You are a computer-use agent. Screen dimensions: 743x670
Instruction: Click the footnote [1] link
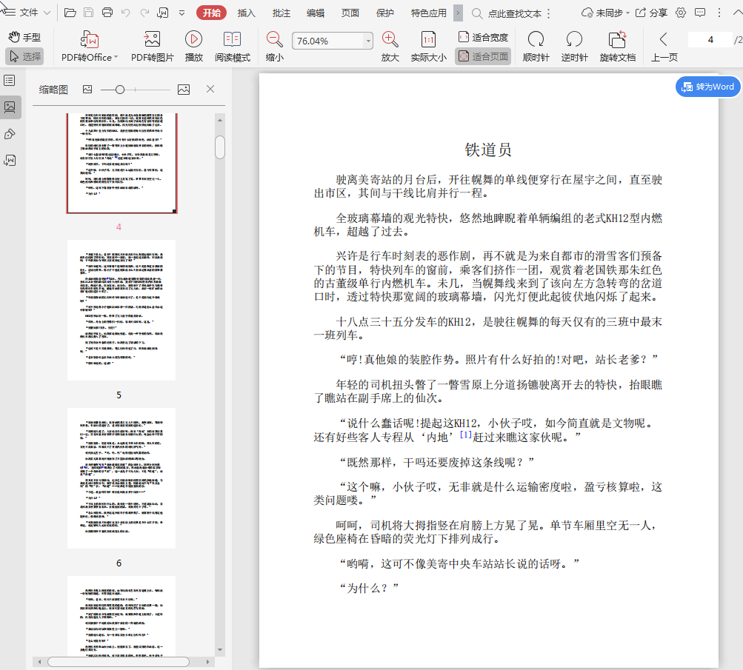click(x=466, y=435)
